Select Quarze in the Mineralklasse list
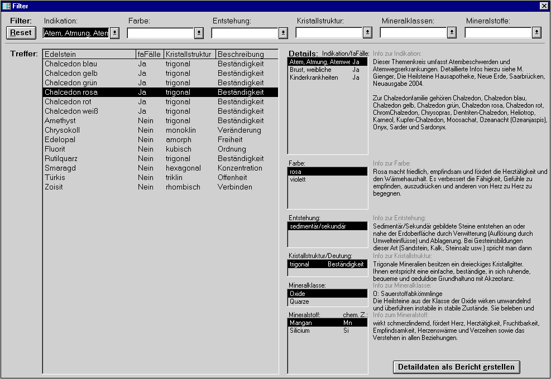This screenshot has height=379, width=551. pos(328,302)
